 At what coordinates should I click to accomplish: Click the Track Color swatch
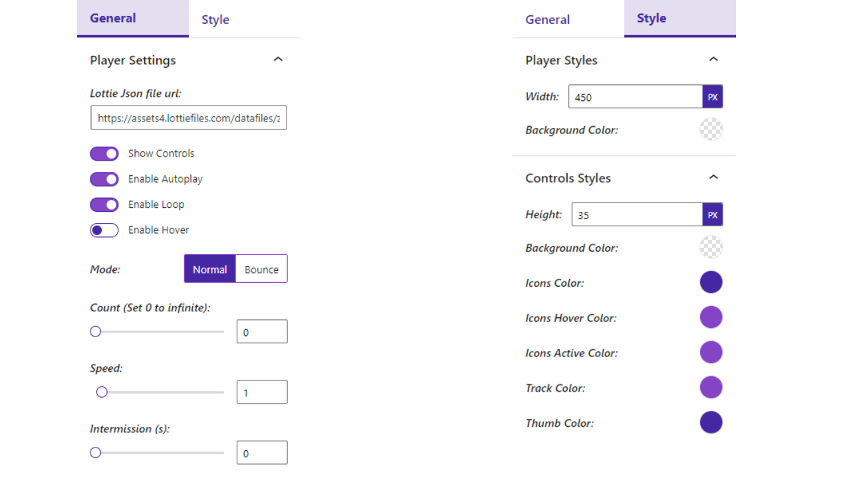coord(711,387)
